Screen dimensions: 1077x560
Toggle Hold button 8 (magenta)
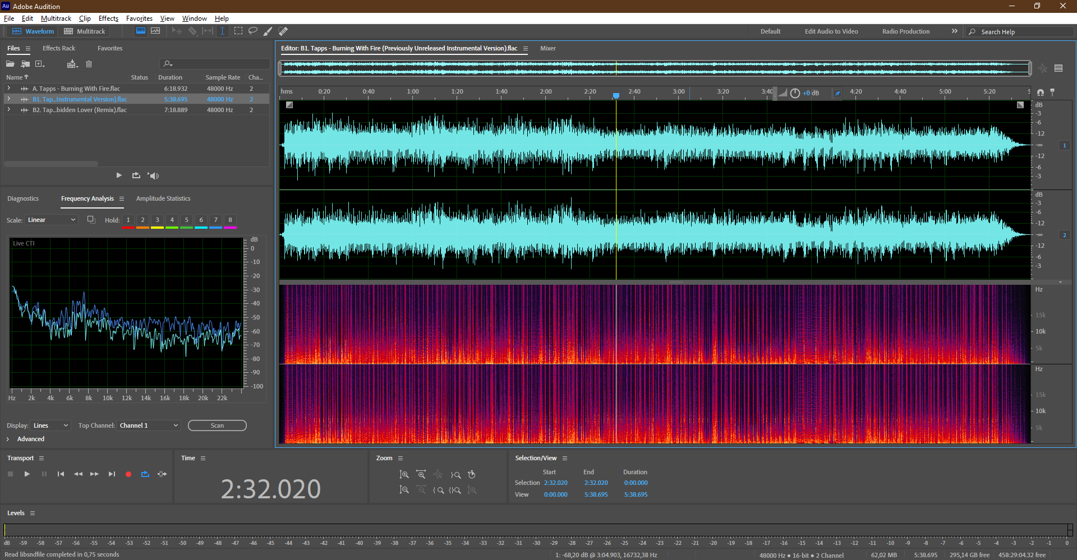(x=231, y=220)
